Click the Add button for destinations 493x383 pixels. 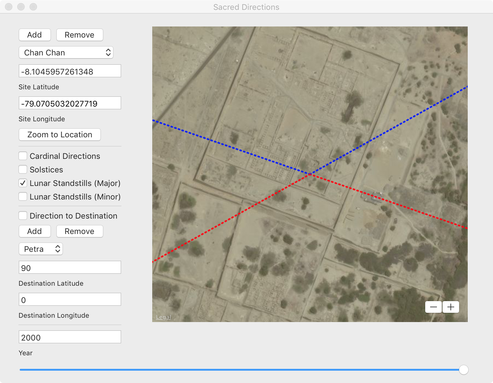point(35,231)
